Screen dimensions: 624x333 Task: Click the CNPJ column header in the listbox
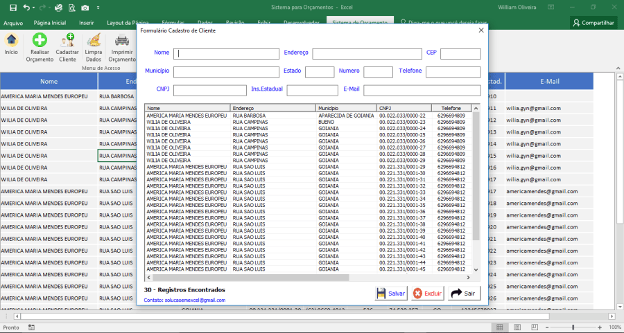click(404, 108)
